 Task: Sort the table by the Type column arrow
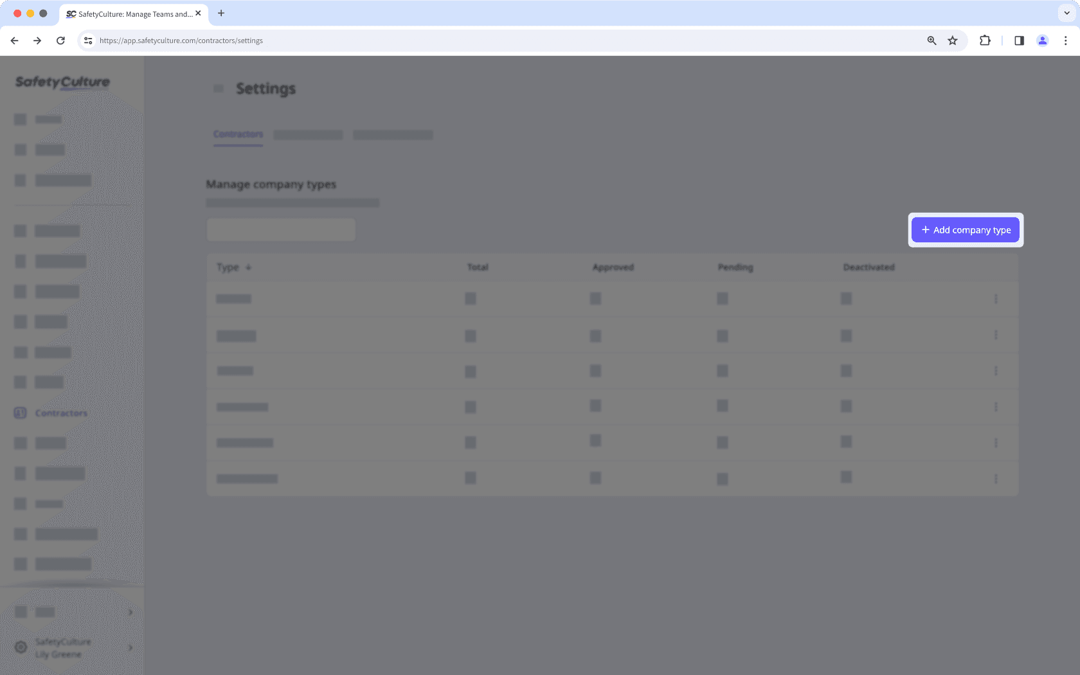click(248, 267)
